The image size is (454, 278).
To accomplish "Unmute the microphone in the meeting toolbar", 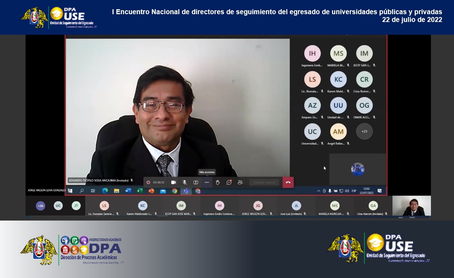I will [184, 182].
